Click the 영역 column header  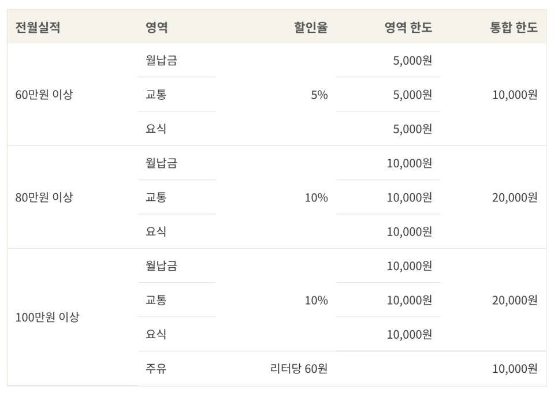157,28
